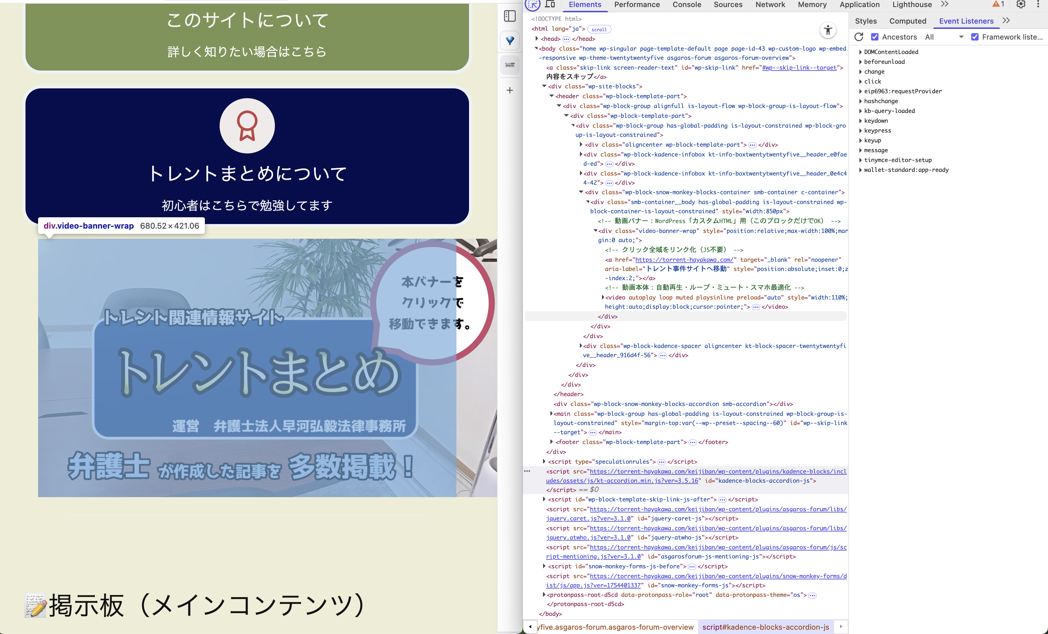
Task: Open DevTools three-dot customize menu
Action: click(1038, 4)
